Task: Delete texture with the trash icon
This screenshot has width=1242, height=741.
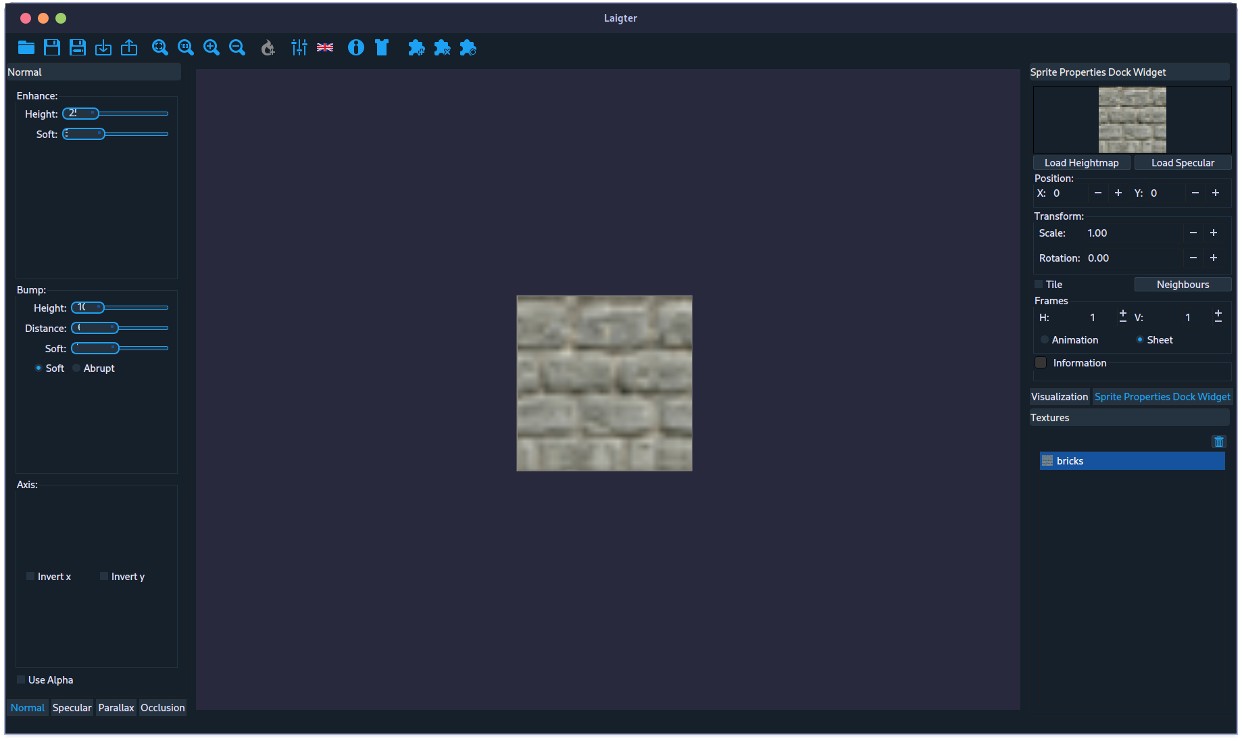Action: pos(1218,441)
